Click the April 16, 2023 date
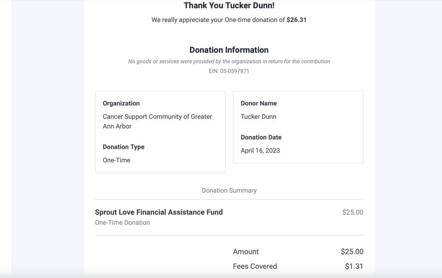Screen dimensions: 442x278 coord(260,151)
